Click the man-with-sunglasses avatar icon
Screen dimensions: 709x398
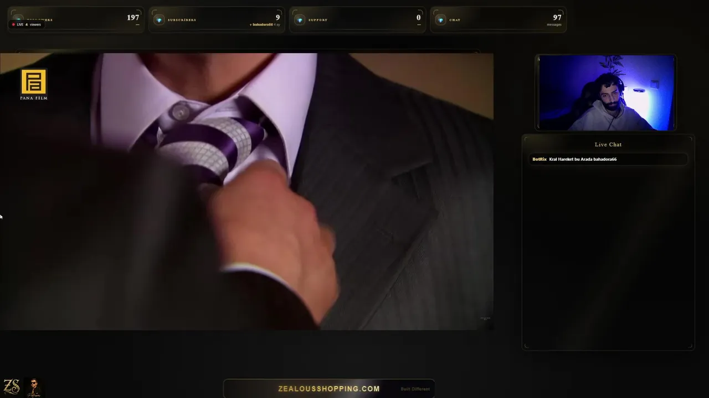click(34, 387)
